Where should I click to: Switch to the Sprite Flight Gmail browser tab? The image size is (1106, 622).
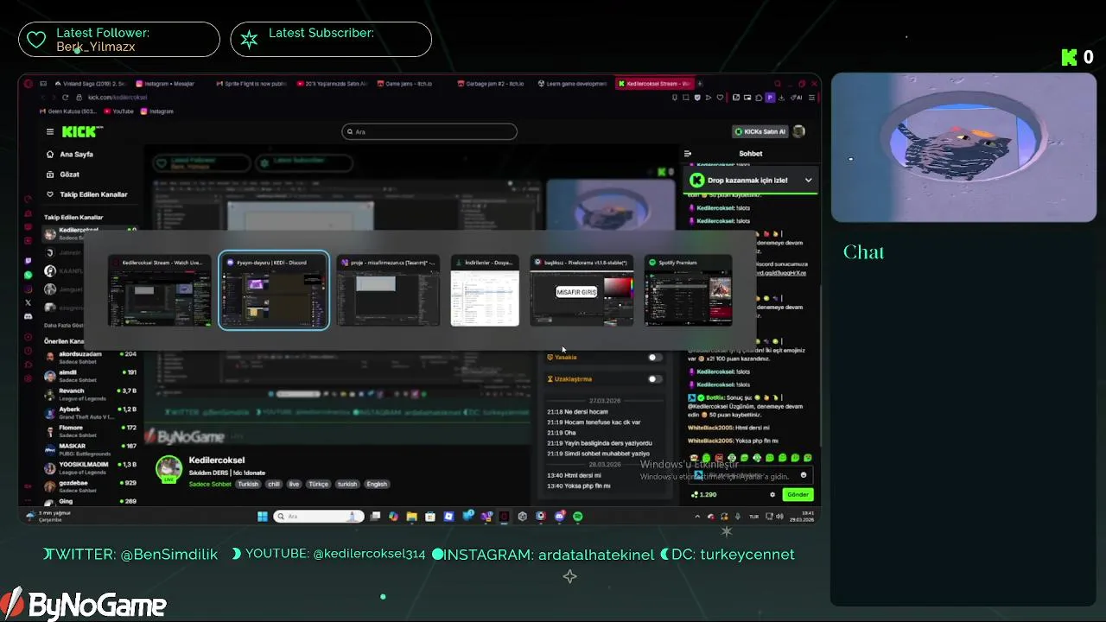(x=251, y=84)
